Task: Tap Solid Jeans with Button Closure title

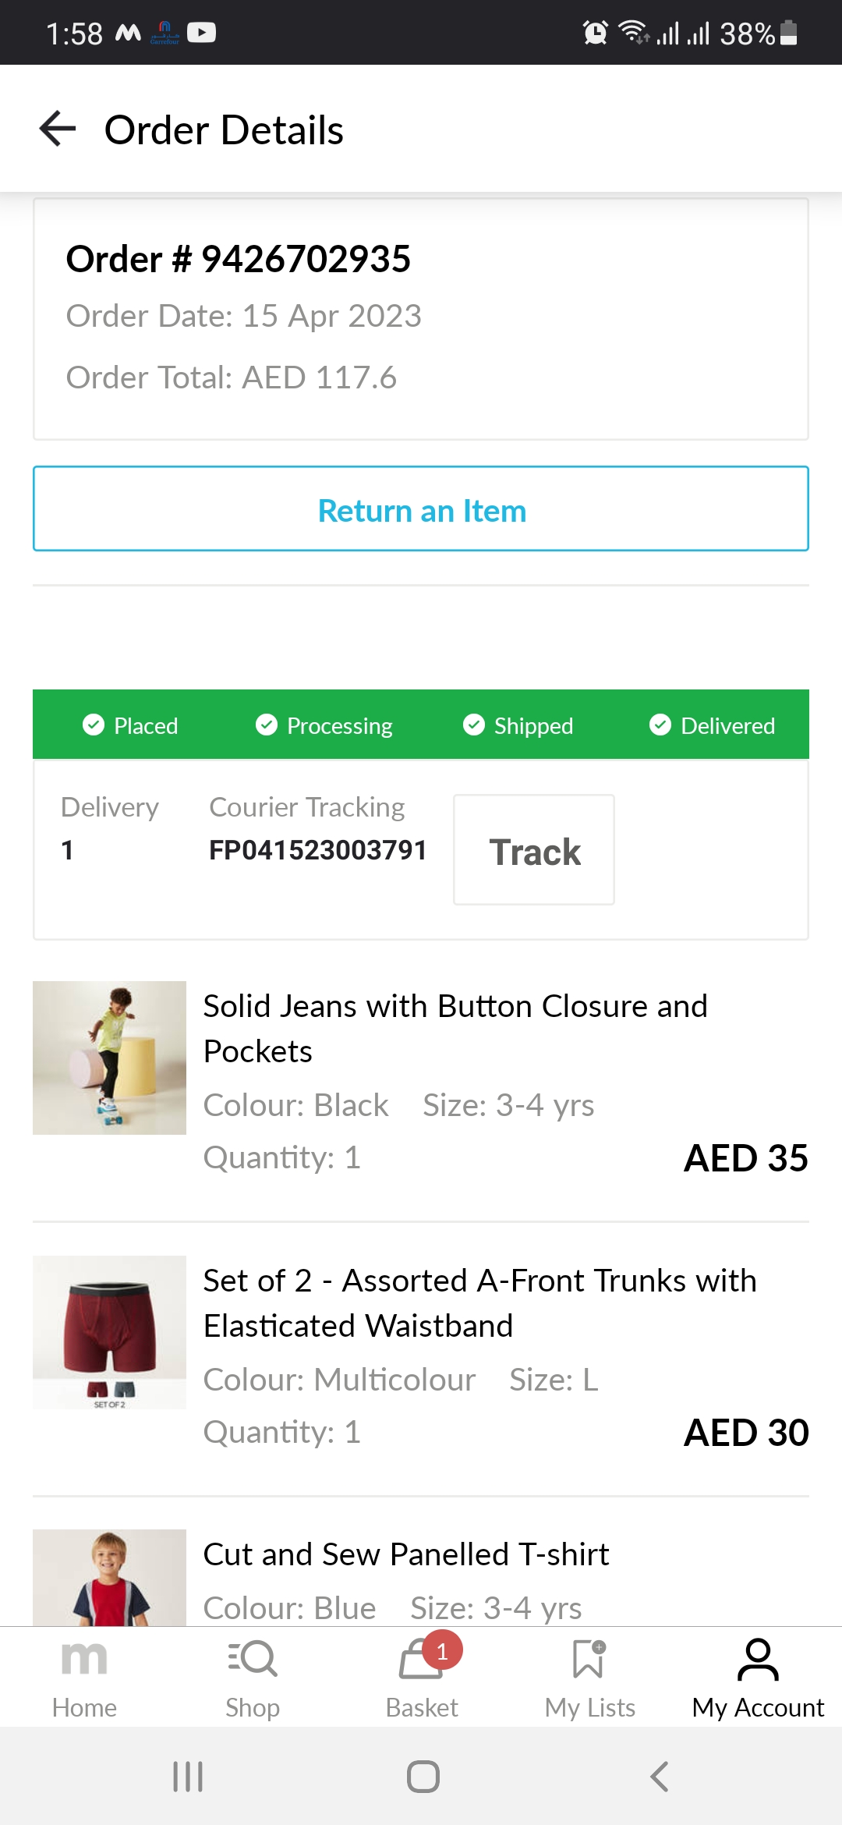Action: (x=455, y=1028)
